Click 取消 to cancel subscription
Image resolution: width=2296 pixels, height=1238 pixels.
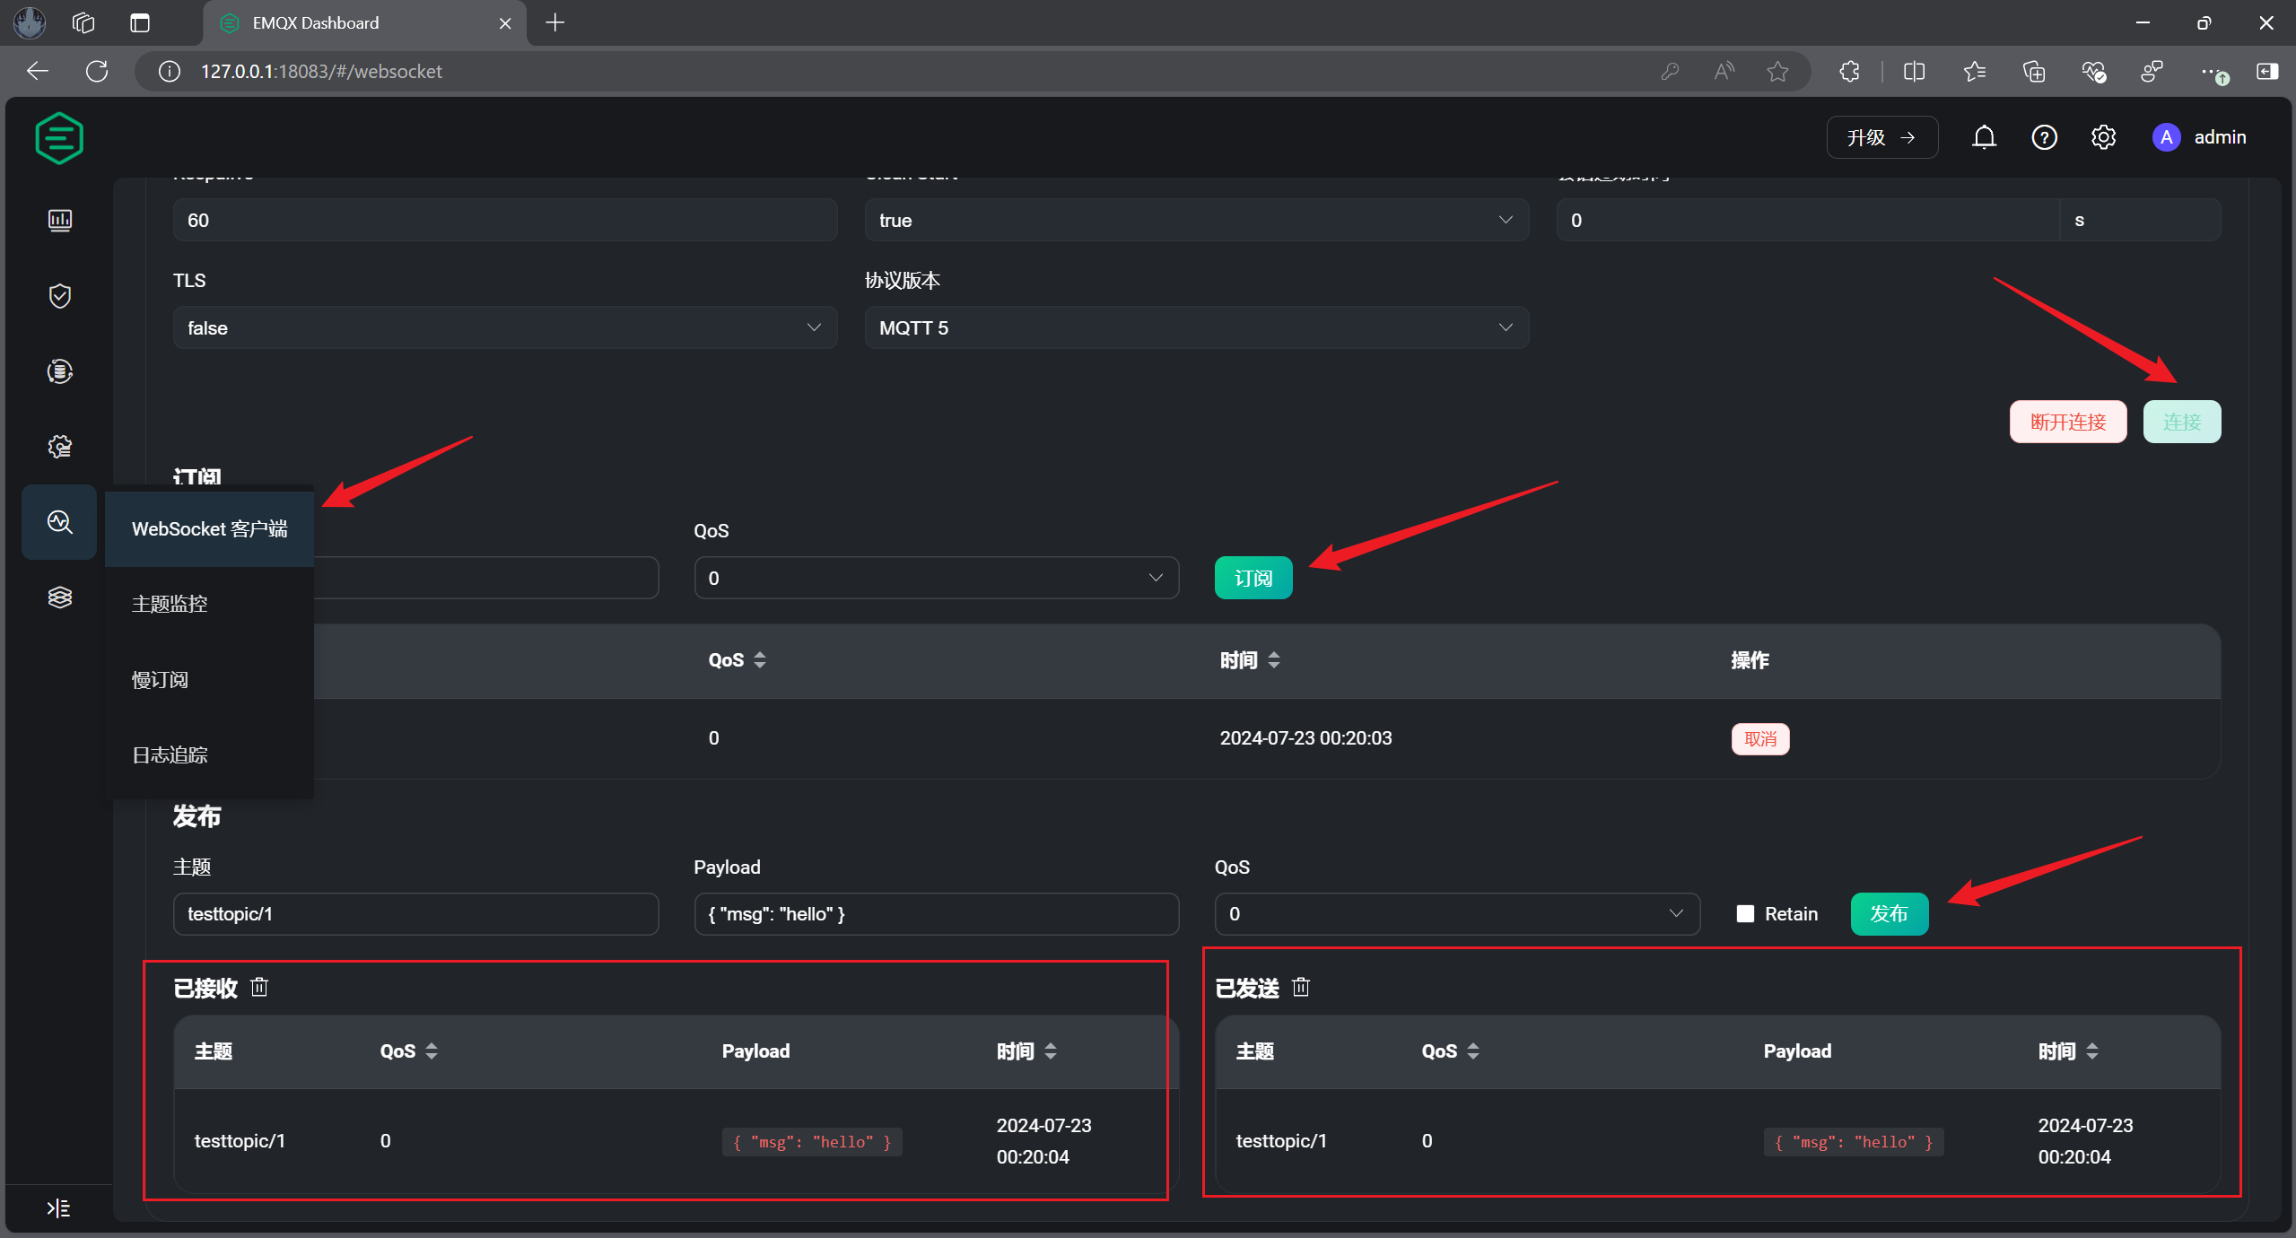[x=1759, y=738]
